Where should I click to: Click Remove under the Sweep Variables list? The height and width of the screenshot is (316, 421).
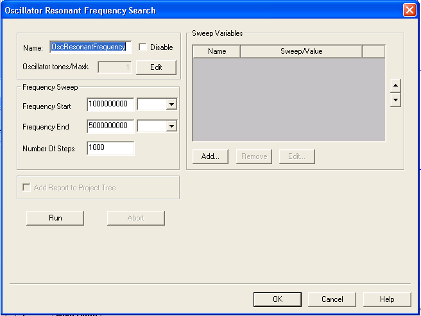pyautogui.click(x=254, y=156)
